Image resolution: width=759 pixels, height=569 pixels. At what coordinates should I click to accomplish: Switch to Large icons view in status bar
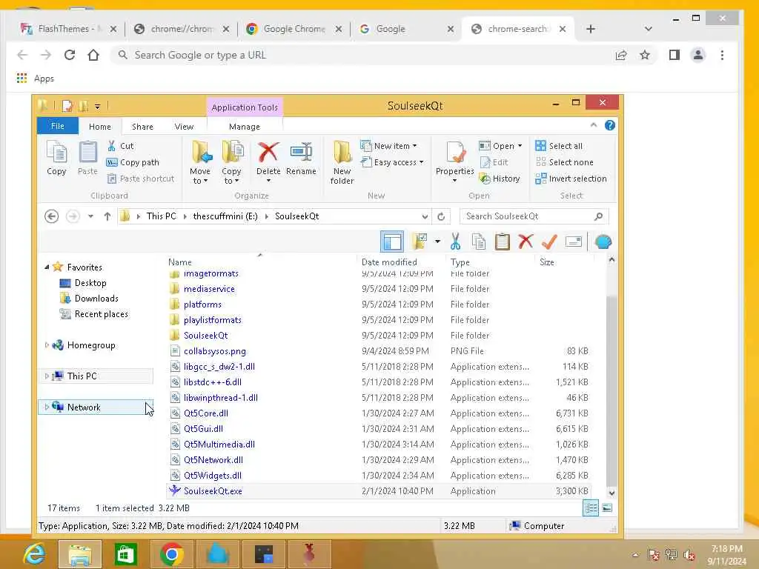(x=607, y=508)
